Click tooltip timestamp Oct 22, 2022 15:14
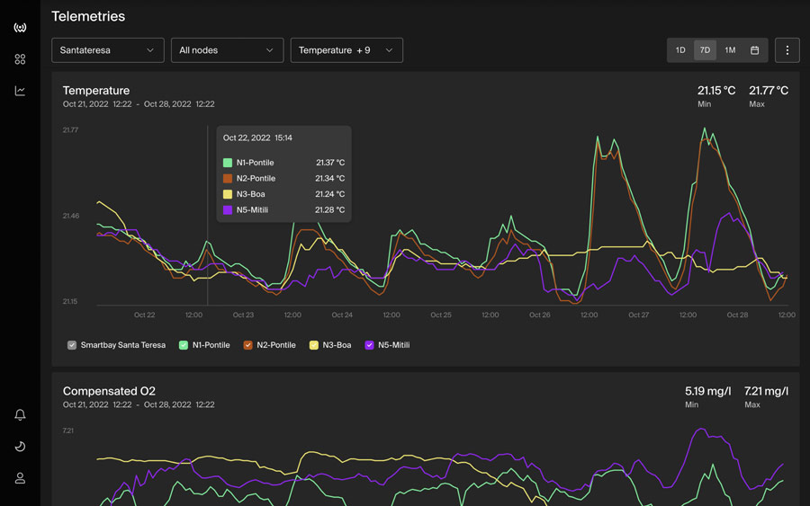The image size is (810, 506). click(257, 138)
